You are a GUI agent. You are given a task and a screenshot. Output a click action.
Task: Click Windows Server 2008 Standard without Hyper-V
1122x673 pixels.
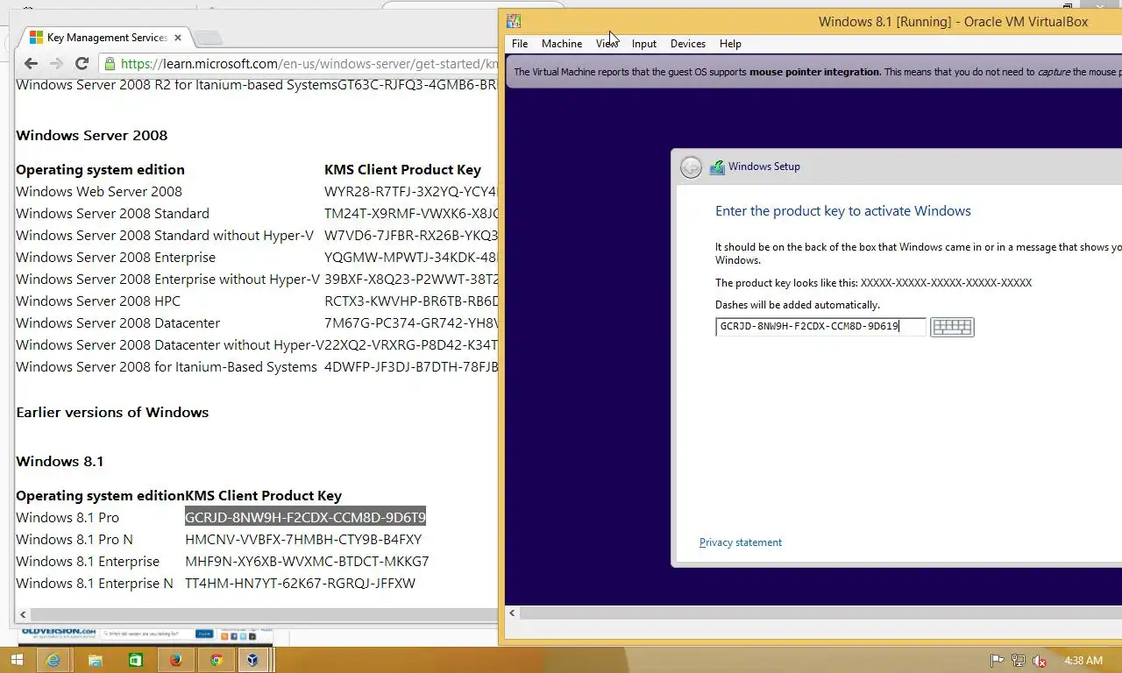(x=165, y=235)
